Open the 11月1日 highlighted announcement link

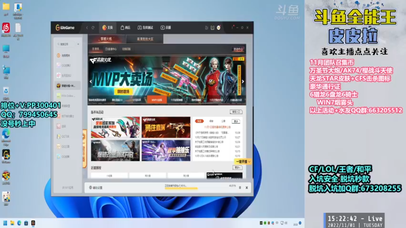217,127
